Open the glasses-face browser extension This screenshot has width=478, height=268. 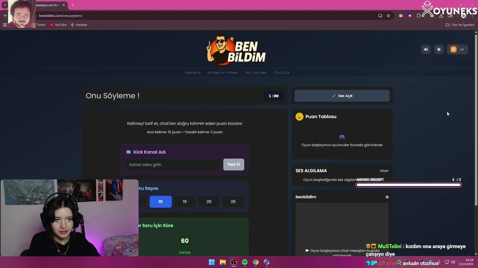(x=401, y=16)
